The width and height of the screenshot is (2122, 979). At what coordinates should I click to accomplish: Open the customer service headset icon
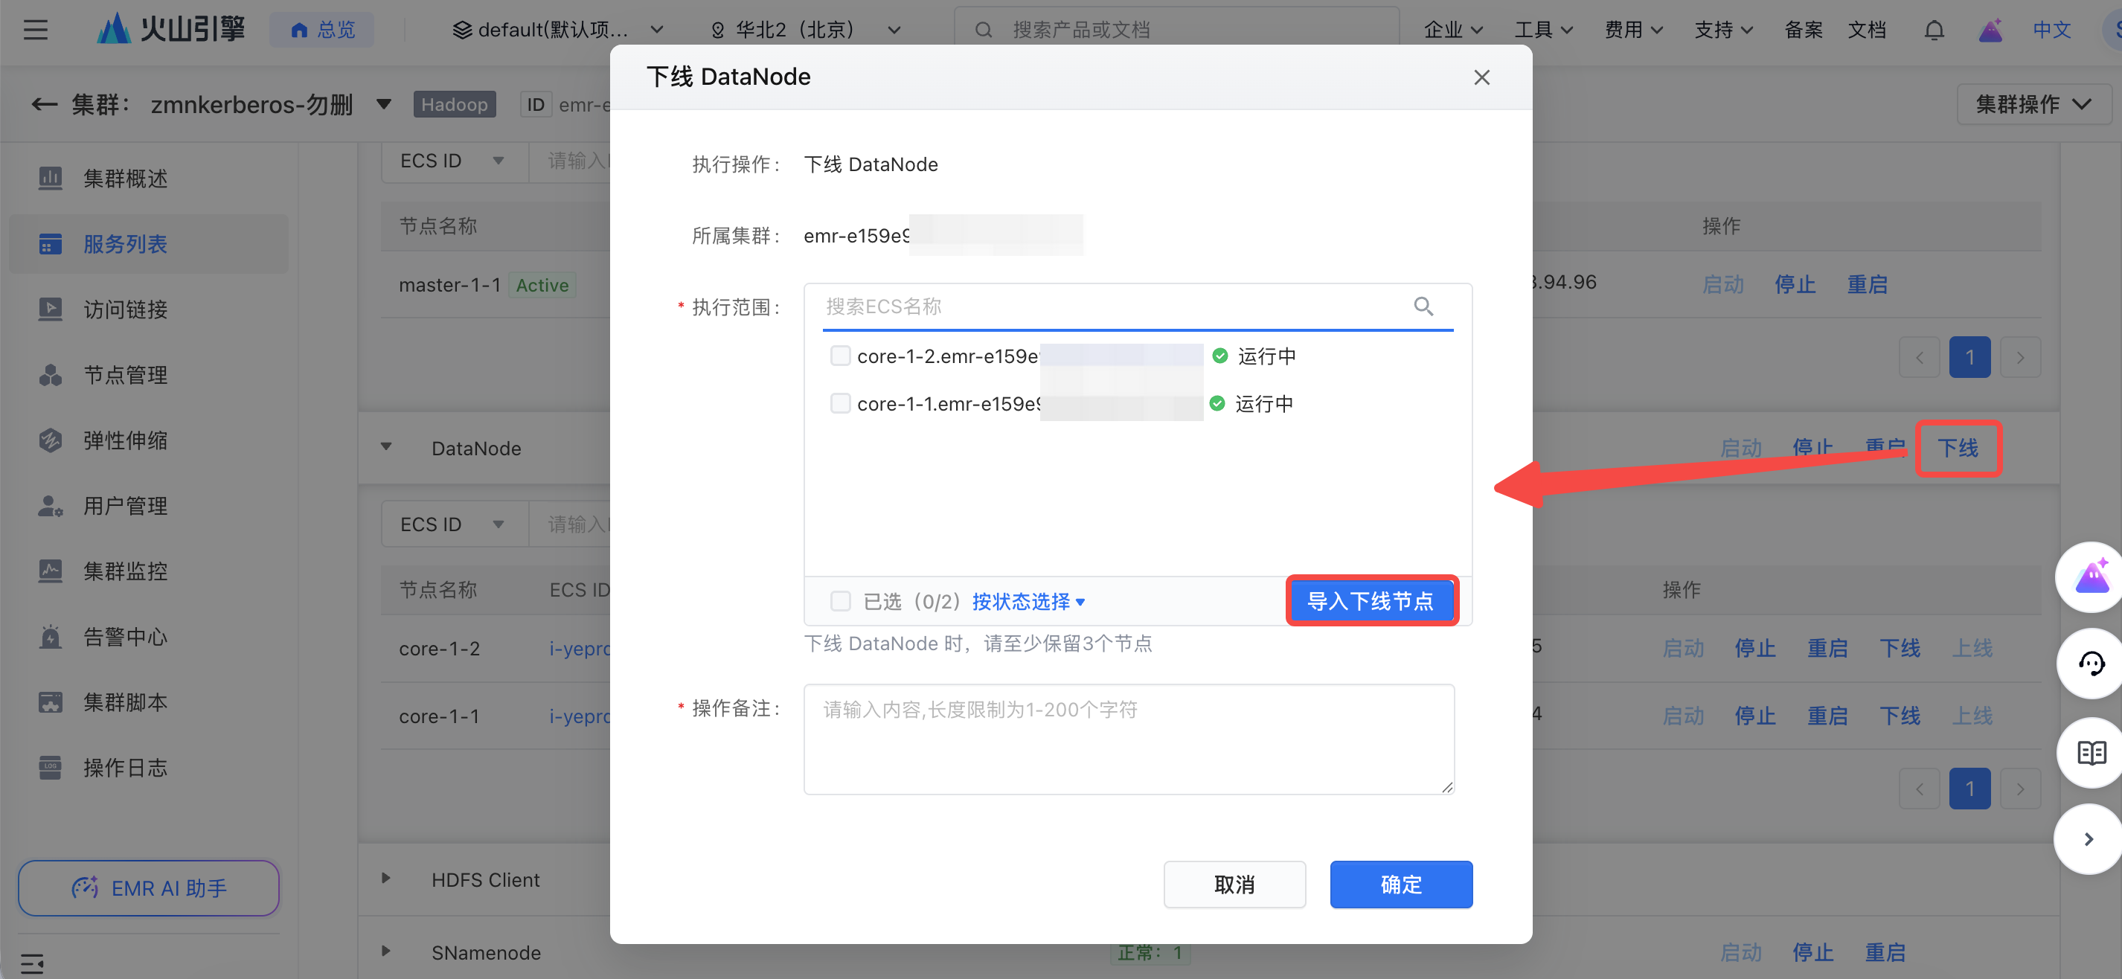[x=2090, y=664]
